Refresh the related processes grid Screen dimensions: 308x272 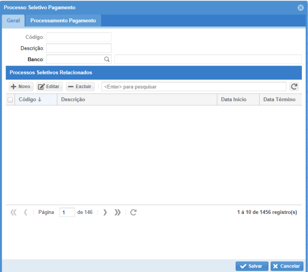click(294, 87)
